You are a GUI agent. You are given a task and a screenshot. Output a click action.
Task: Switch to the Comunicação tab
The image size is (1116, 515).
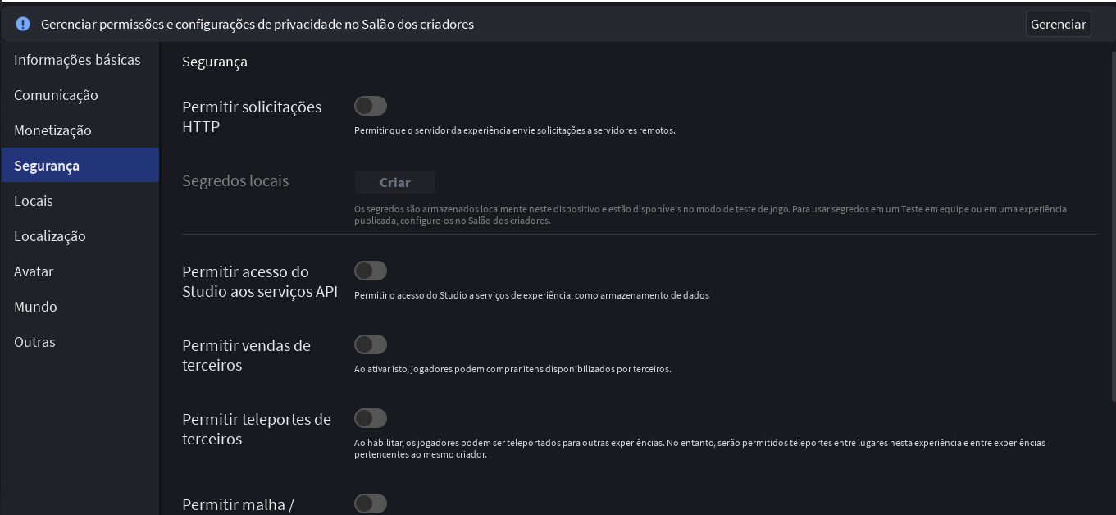coord(56,95)
